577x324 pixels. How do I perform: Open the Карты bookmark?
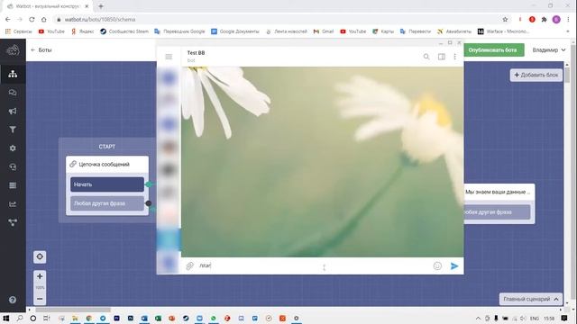click(x=383, y=31)
